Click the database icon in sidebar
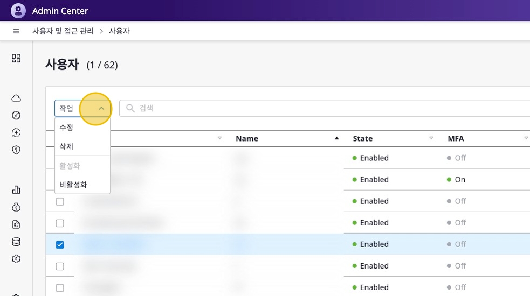The width and height of the screenshot is (530, 296). [x=16, y=242]
